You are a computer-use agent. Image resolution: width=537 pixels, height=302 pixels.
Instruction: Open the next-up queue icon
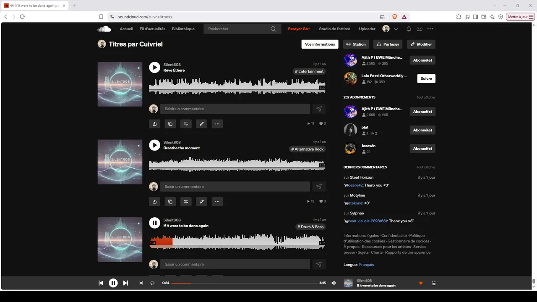coord(434,283)
